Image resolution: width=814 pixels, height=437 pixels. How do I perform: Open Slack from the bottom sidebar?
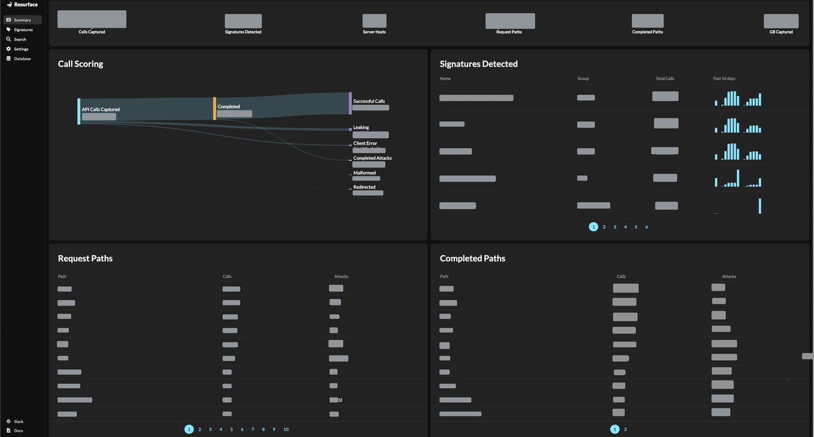(18, 421)
